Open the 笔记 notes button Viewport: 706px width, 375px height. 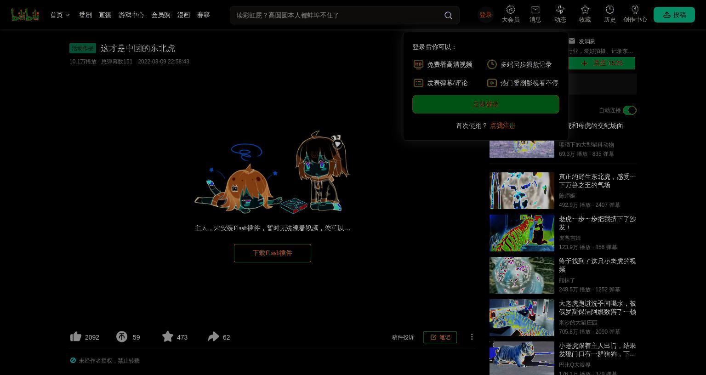click(x=440, y=337)
